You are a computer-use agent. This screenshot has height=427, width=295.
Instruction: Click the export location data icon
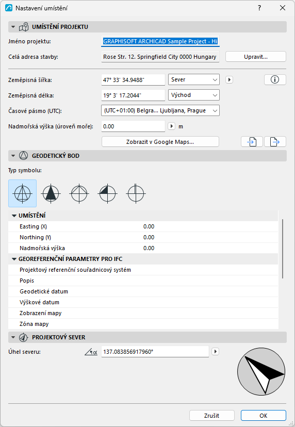[275, 142]
